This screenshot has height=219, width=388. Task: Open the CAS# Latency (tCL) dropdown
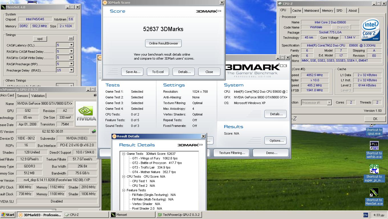coord(71,45)
